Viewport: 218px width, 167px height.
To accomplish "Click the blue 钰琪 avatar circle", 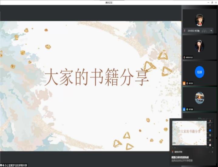I will coord(199,72).
